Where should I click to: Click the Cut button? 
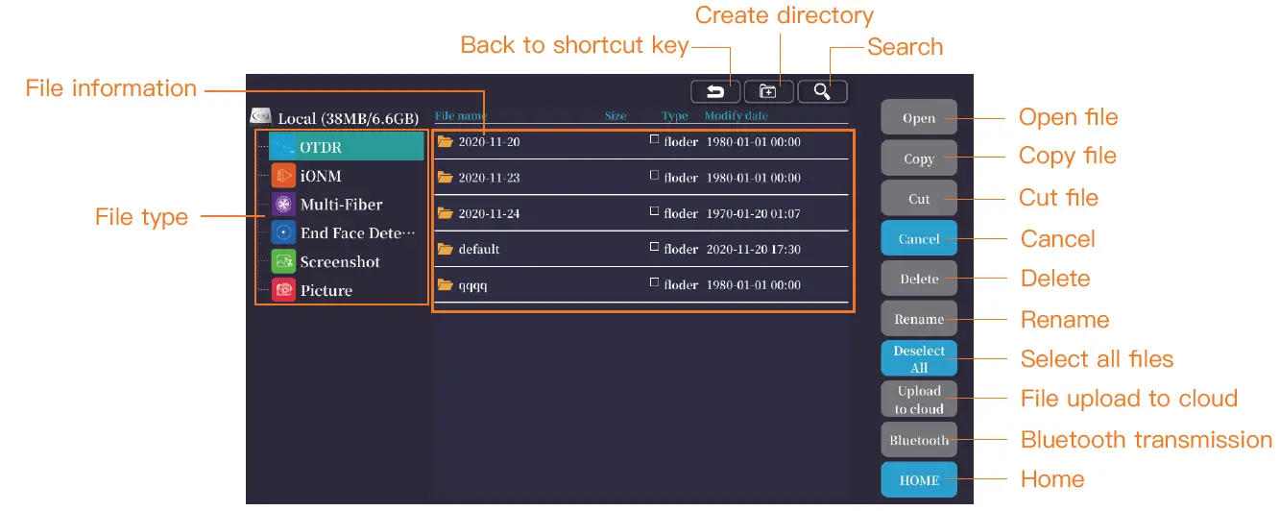[x=919, y=199]
